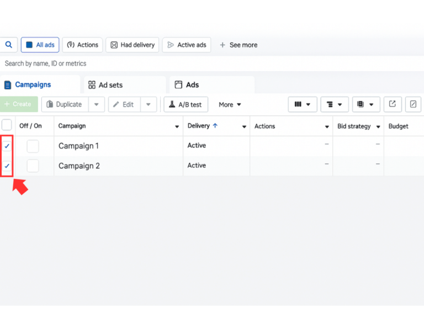The height and width of the screenshot is (318, 424).
Task: Switch to the Ads tab
Action: pyautogui.click(x=212, y=85)
